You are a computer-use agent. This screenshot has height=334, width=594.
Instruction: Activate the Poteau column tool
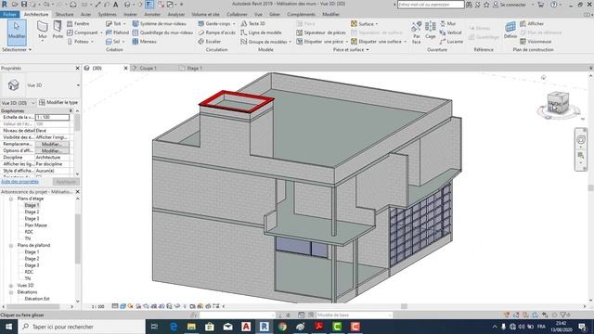[78, 42]
